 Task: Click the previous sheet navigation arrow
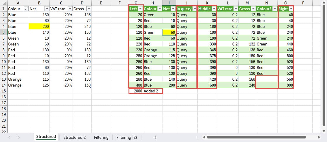[x=9, y=137]
